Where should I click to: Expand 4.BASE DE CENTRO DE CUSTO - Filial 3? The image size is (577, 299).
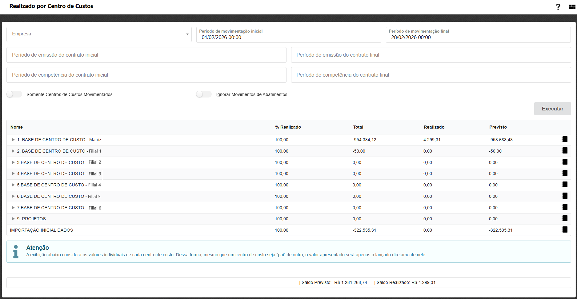pyautogui.click(x=13, y=173)
